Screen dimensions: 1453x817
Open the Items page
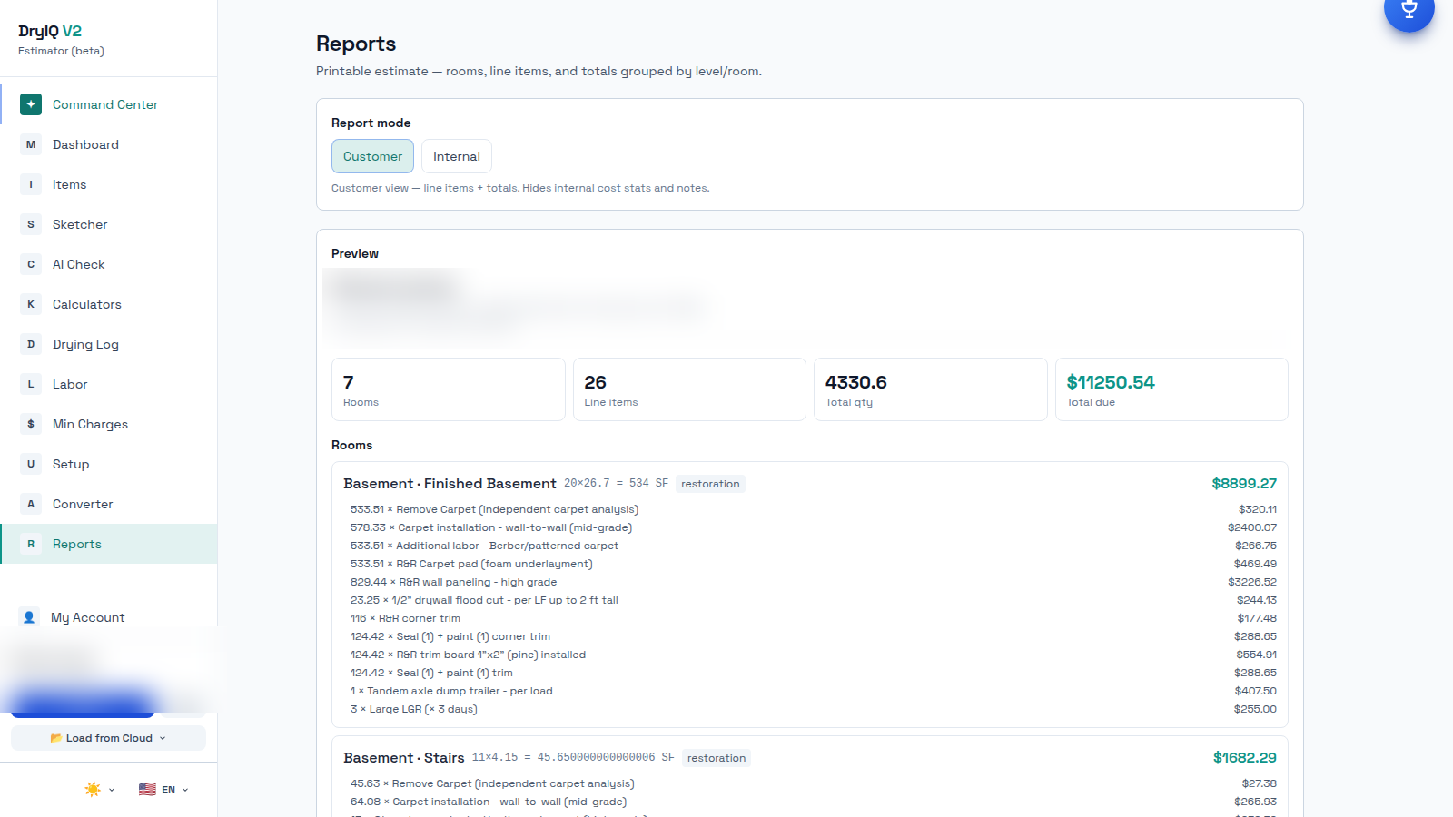click(x=109, y=184)
